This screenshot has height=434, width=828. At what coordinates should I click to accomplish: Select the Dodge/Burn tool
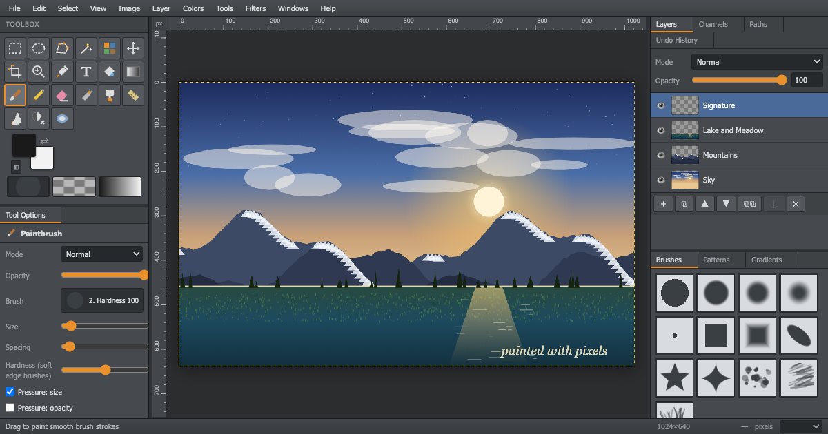(x=39, y=118)
